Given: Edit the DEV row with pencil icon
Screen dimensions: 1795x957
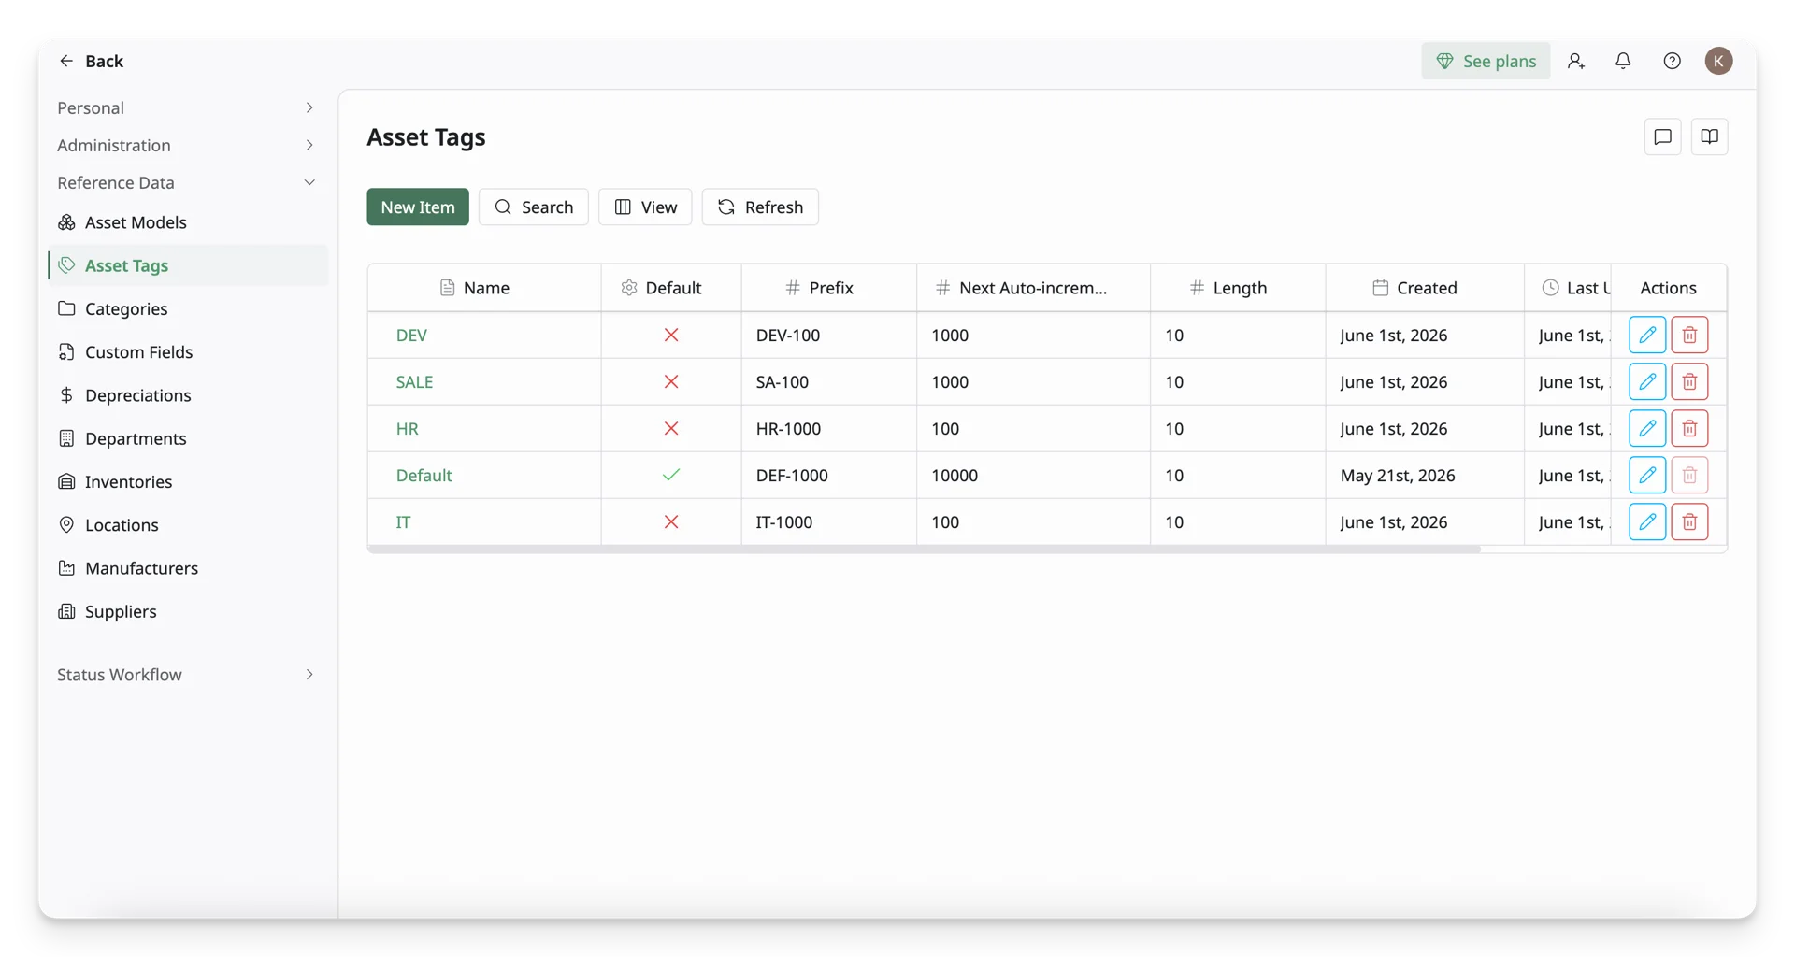Looking at the screenshot, I should tap(1647, 335).
